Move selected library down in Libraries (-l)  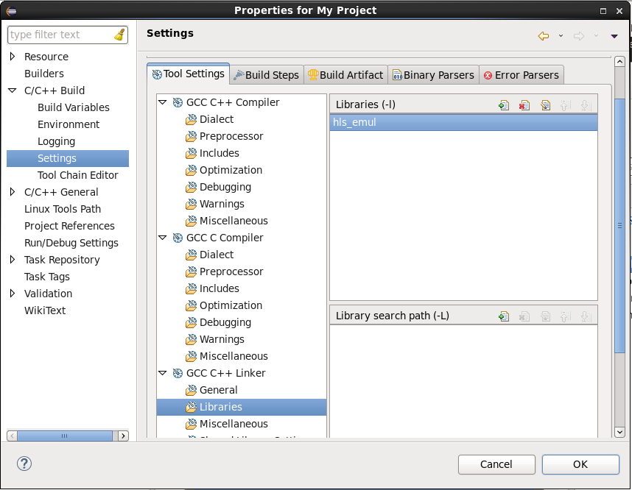click(x=586, y=105)
